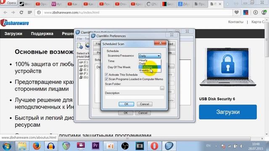Select drive (D:) in ClamWin list
The image size is (269, 151).
(84, 66)
